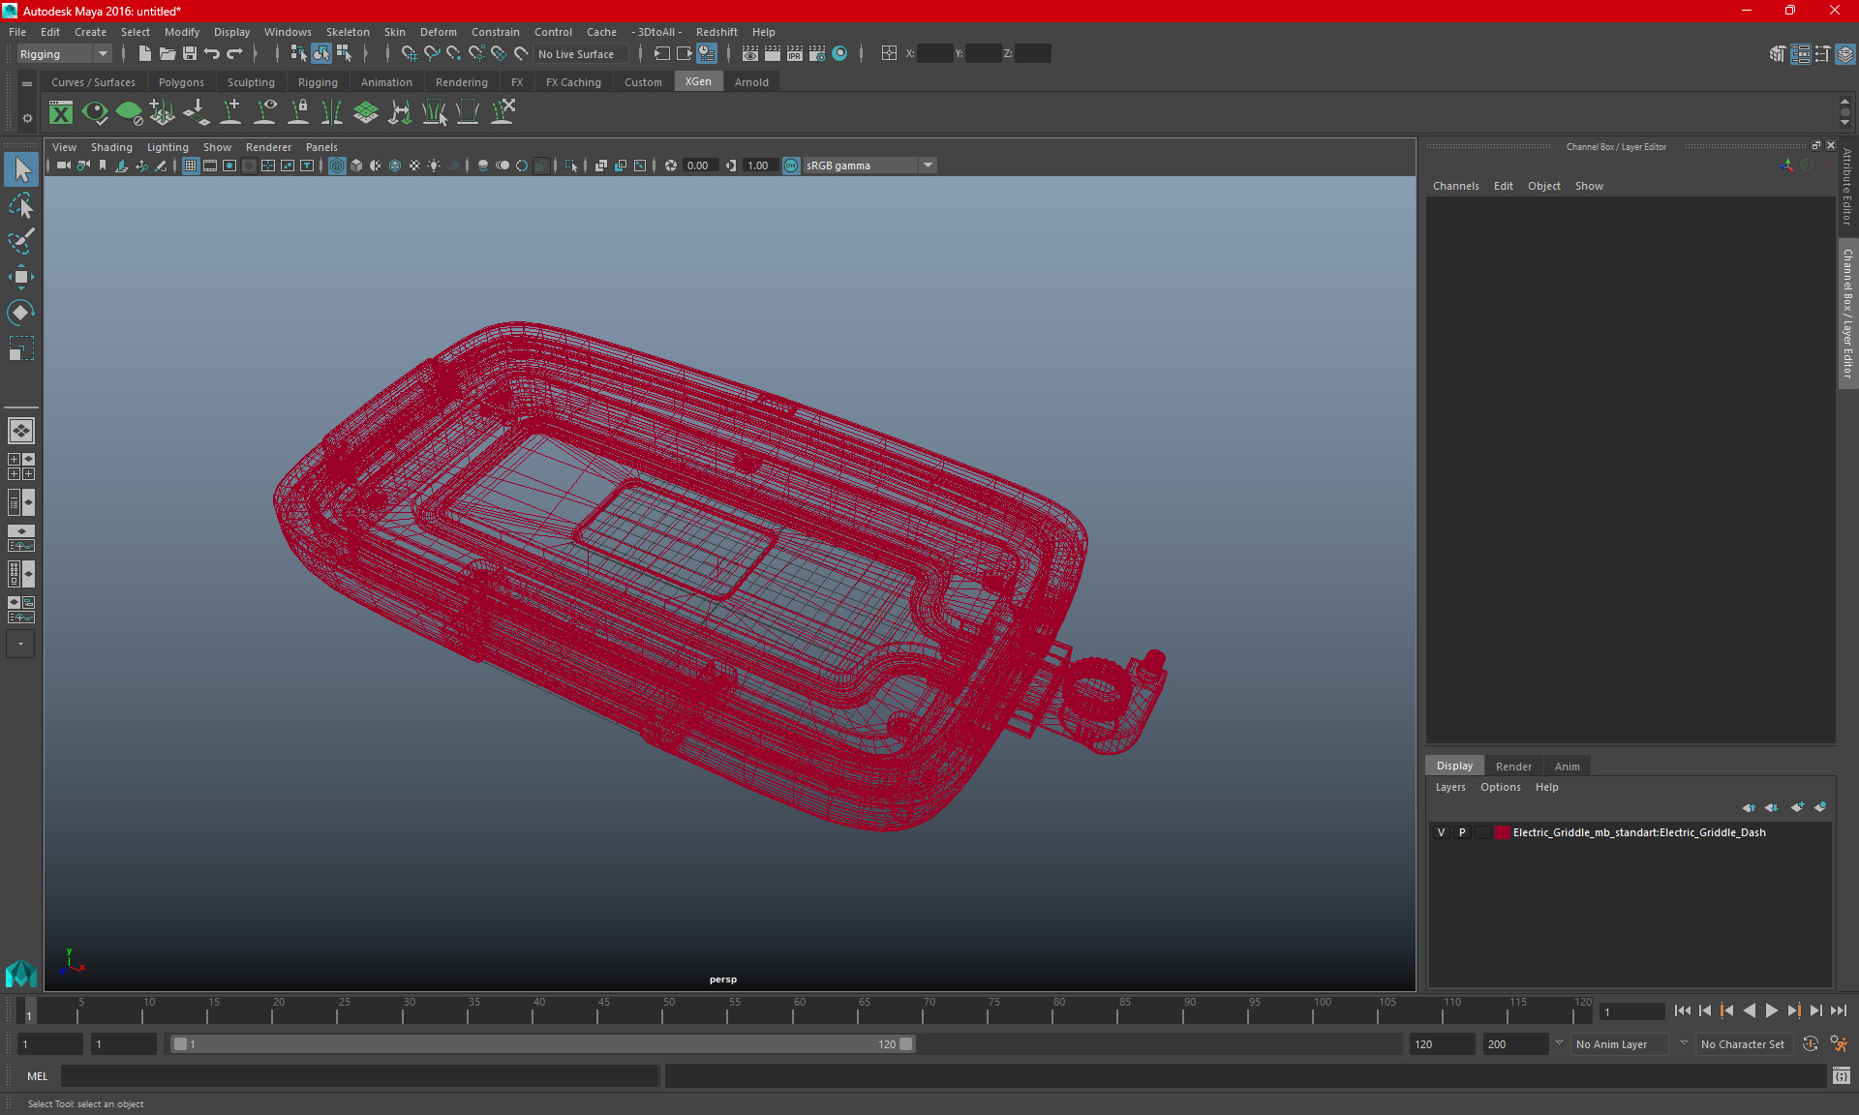Switch to the Polygons shelf tab

tap(181, 82)
